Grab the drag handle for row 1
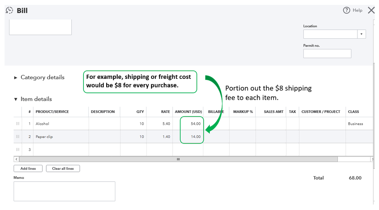This screenshot has width=379, height=210. pyautogui.click(x=17, y=124)
